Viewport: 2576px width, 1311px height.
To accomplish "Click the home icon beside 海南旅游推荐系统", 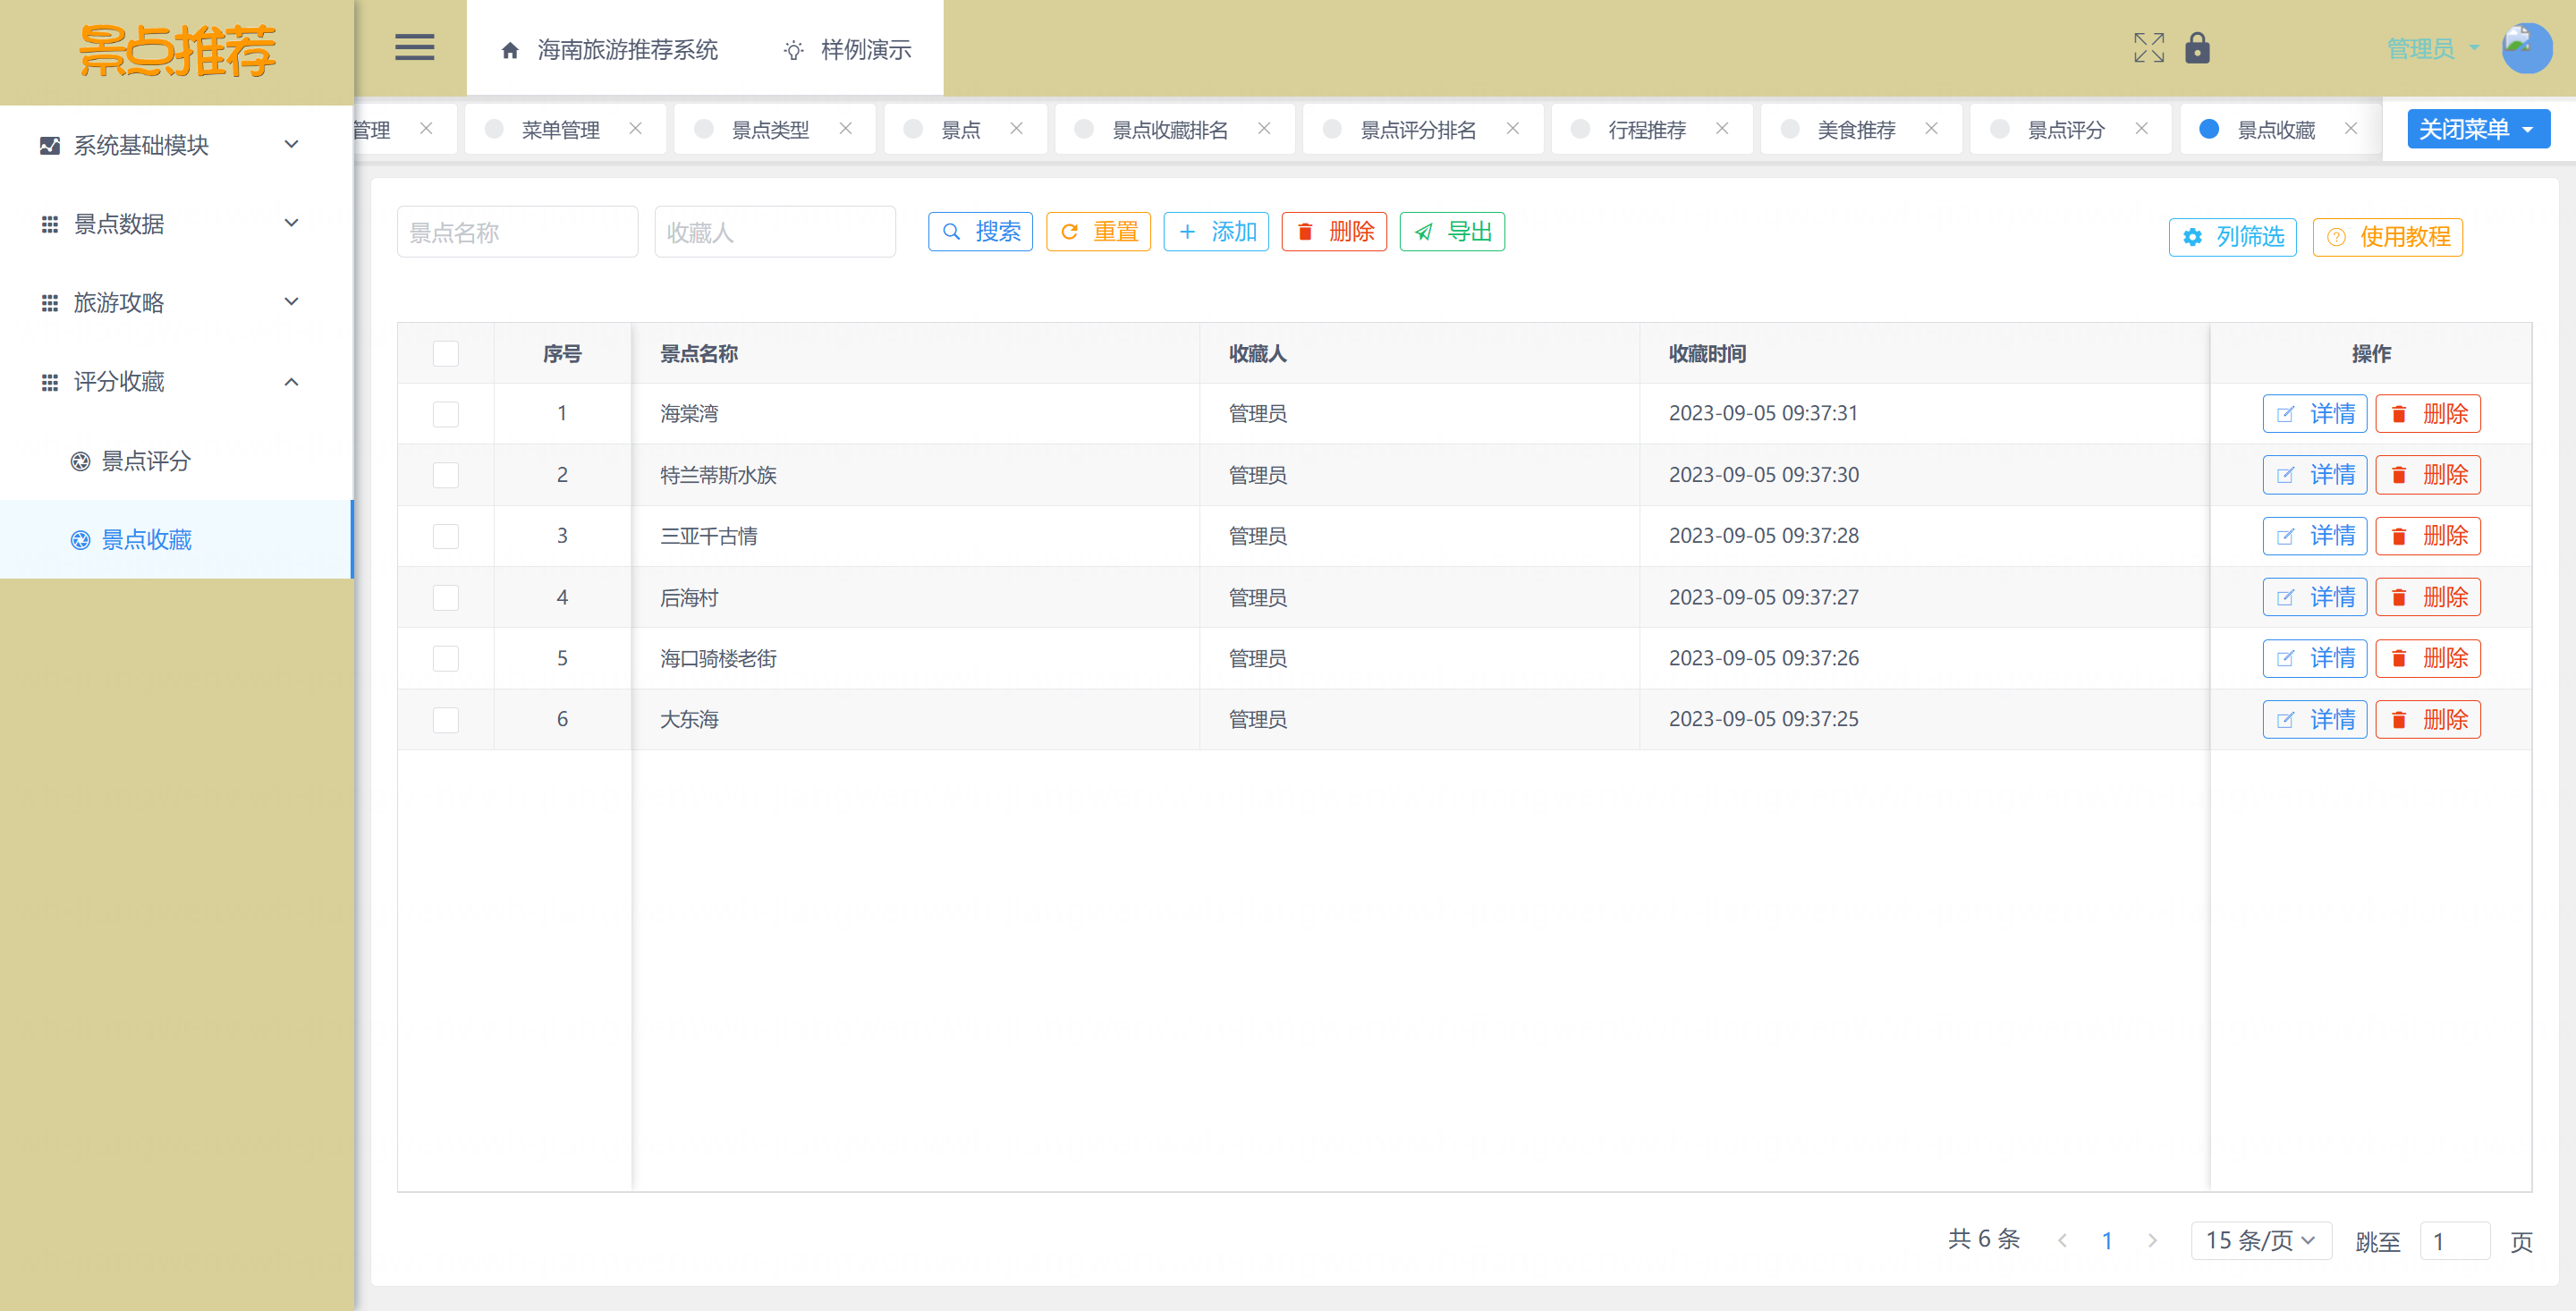I will (x=510, y=50).
